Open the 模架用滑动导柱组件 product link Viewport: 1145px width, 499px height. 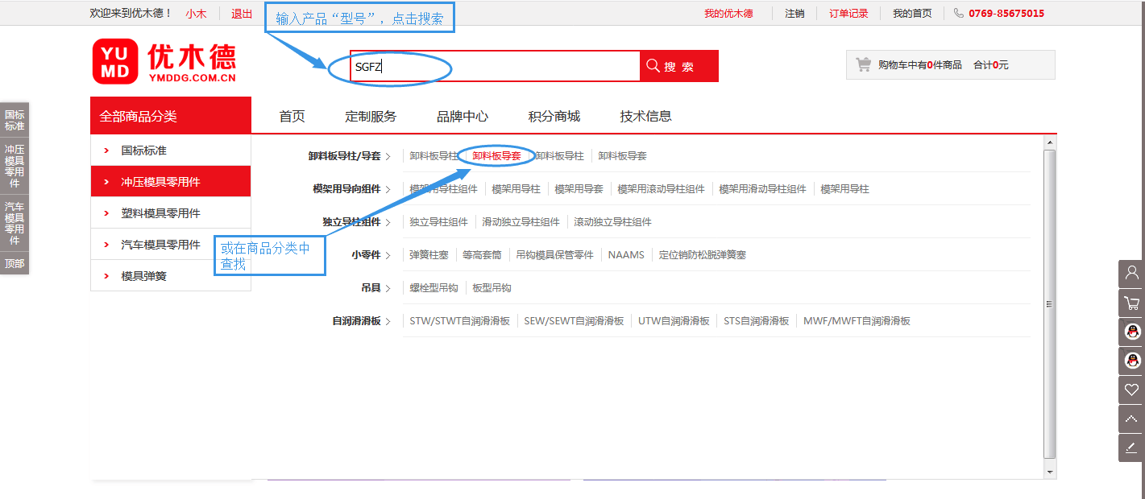[x=763, y=189]
